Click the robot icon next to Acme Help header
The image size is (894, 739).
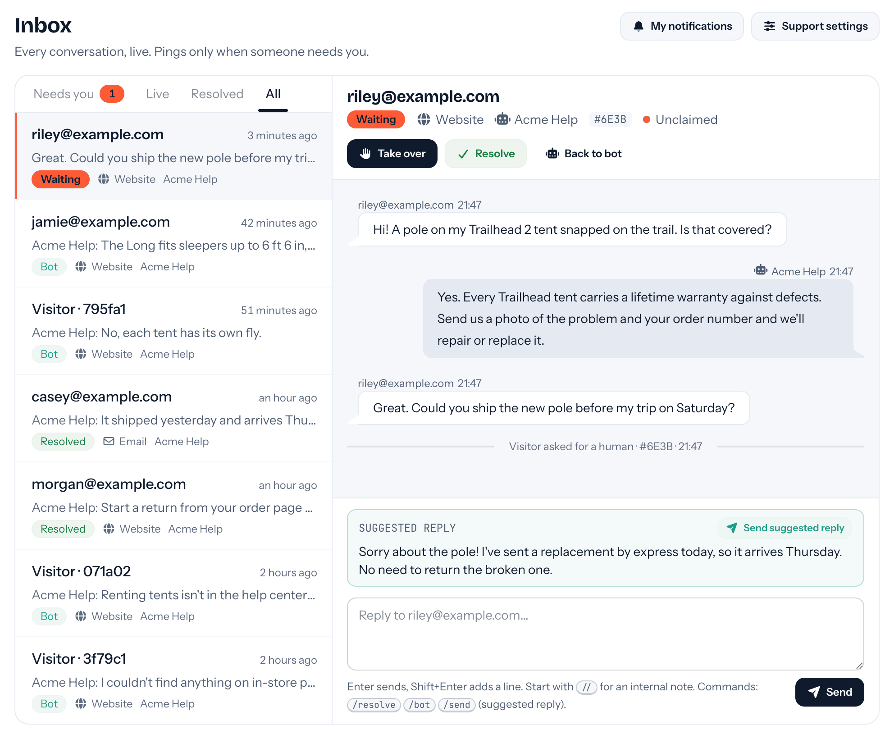point(502,119)
